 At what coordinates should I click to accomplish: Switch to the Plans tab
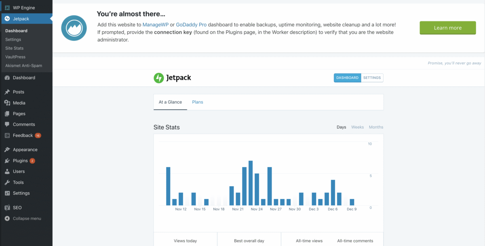pyautogui.click(x=198, y=102)
